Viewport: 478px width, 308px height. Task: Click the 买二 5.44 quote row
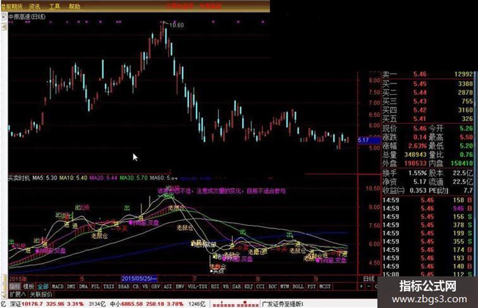click(x=428, y=93)
